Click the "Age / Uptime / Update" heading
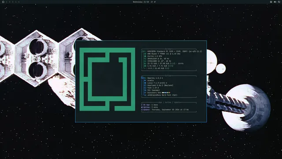The width and height of the screenshot is (282, 159). pyautogui.click(x=170, y=102)
